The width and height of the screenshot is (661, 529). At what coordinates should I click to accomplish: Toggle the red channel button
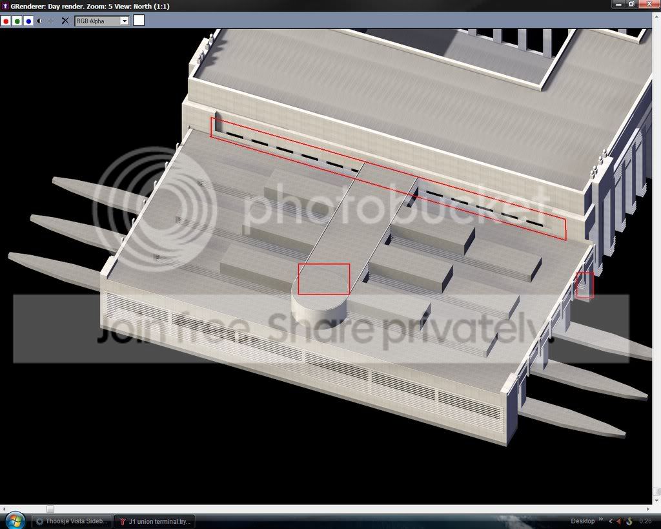click(6, 21)
